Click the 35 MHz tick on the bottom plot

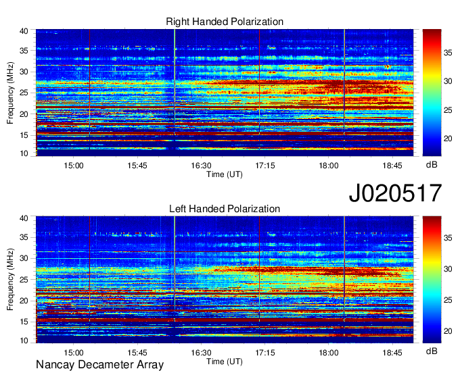click(x=24, y=237)
